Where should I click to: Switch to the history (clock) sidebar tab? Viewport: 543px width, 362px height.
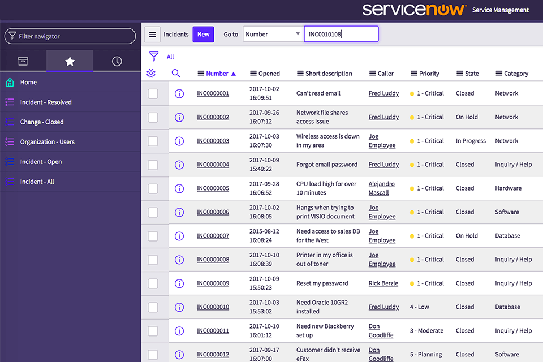coord(117,61)
